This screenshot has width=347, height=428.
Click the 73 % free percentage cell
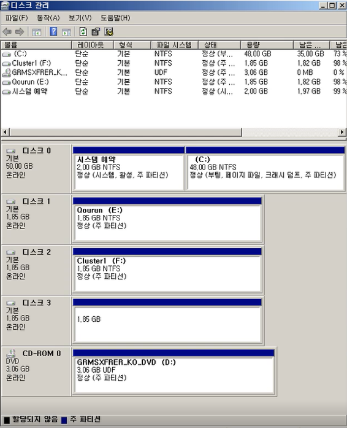340,54
